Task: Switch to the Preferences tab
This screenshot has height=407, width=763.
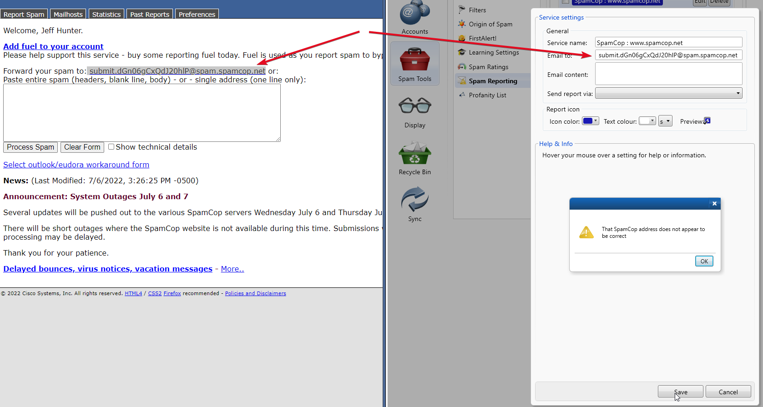Action: [x=197, y=14]
